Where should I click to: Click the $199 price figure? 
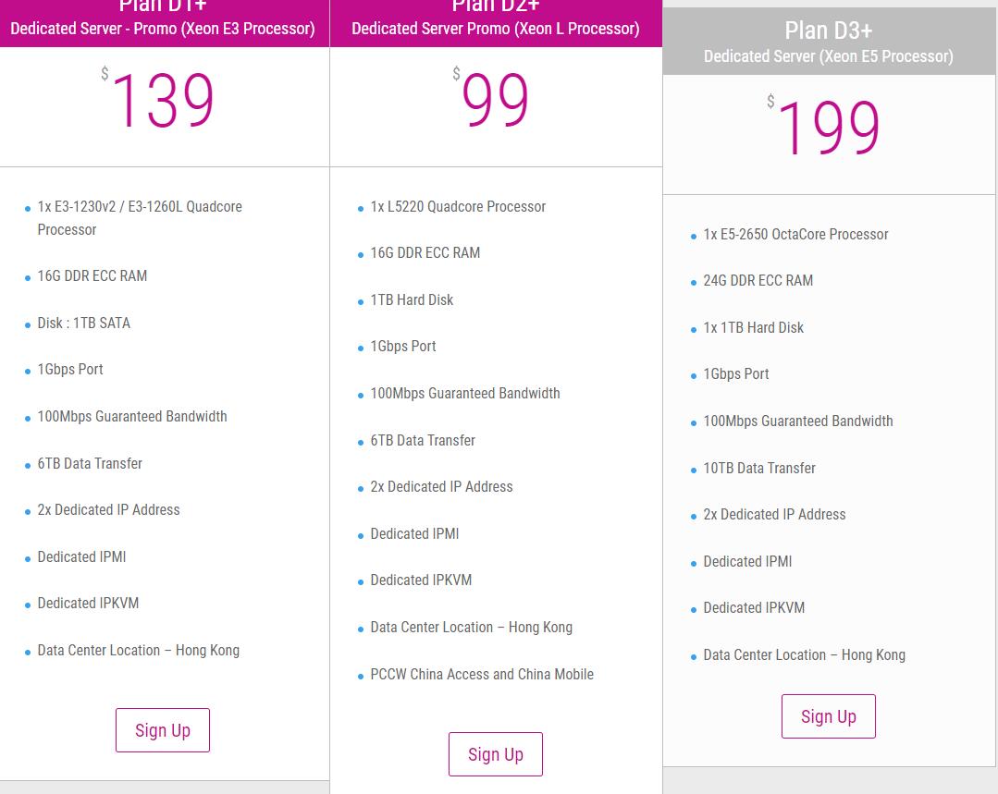827,128
